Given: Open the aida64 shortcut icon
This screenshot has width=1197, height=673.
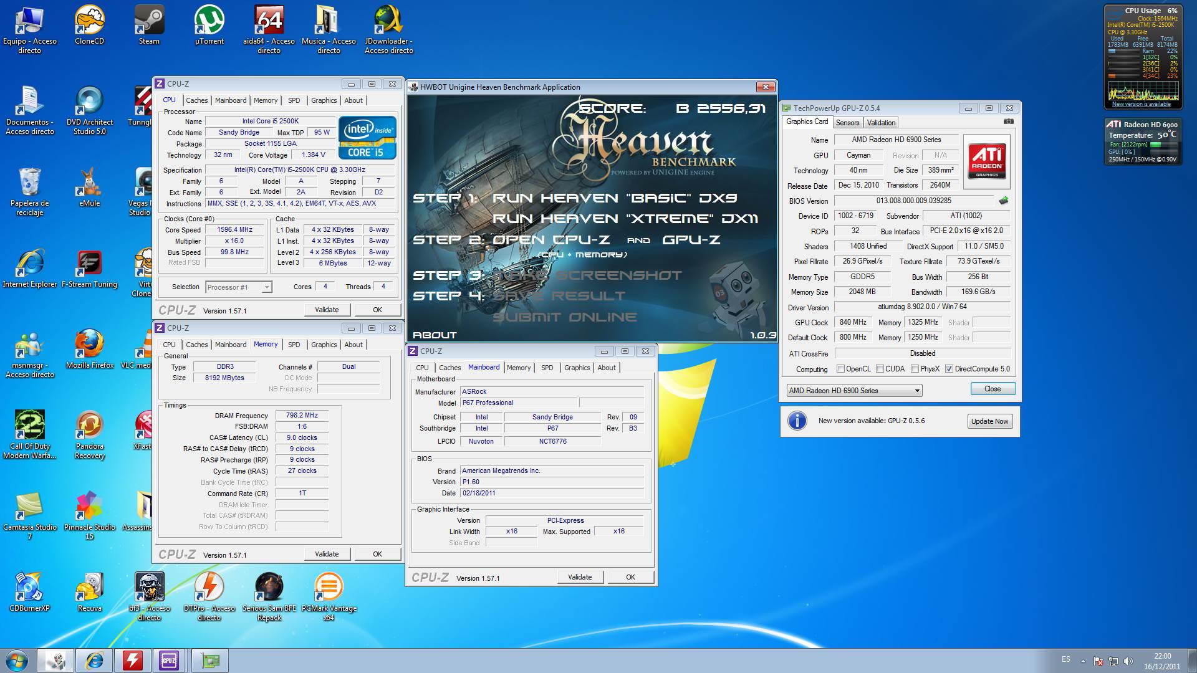Looking at the screenshot, I should coord(269,30).
